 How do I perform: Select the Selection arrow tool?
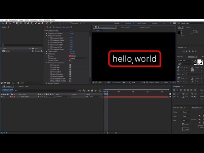click(x=3, y=23)
